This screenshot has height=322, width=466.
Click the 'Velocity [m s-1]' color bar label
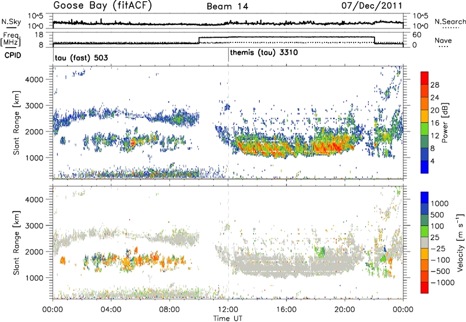460,242
